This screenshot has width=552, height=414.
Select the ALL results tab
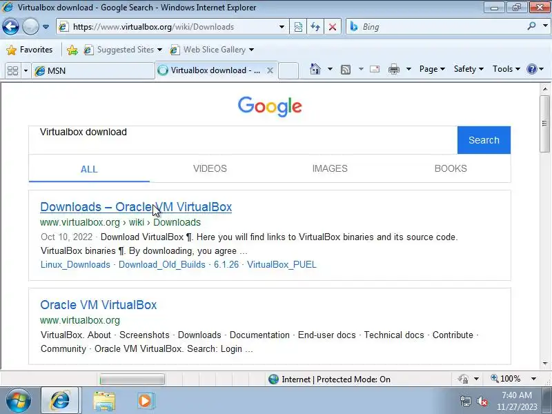tap(89, 169)
